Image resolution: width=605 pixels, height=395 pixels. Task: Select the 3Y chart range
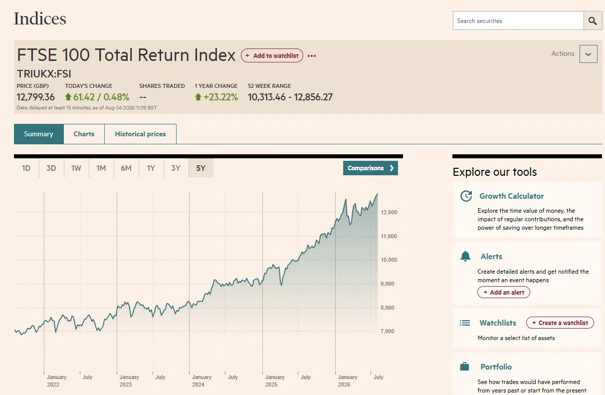[x=176, y=168]
